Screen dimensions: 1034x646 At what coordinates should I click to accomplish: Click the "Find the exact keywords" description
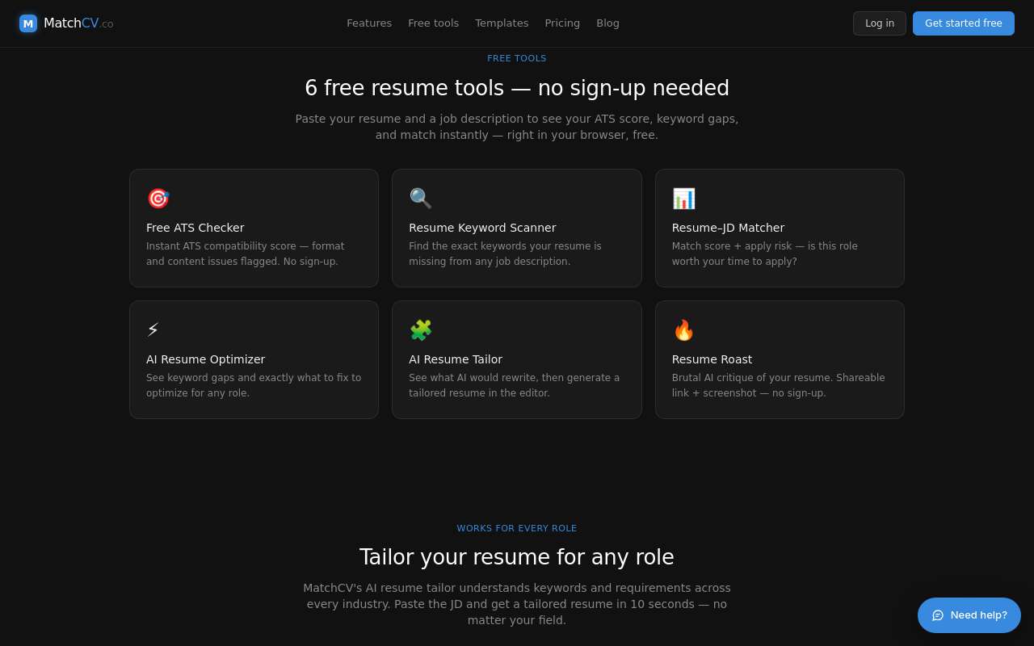point(505,254)
